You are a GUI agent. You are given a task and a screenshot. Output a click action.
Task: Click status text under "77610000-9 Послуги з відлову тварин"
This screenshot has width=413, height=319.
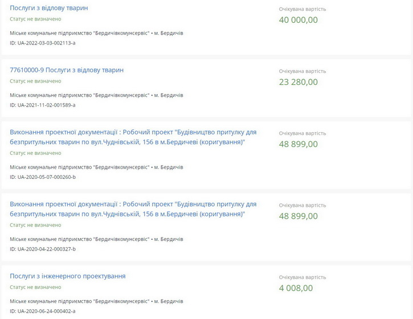click(x=35, y=81)
